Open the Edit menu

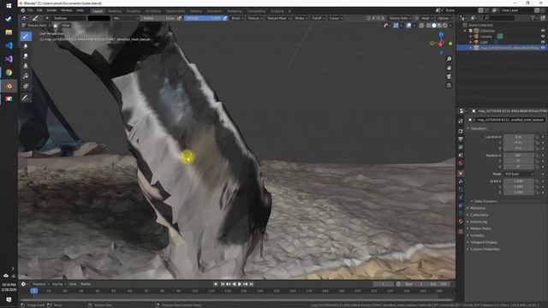pyautogui.click(x=40, y=10)
